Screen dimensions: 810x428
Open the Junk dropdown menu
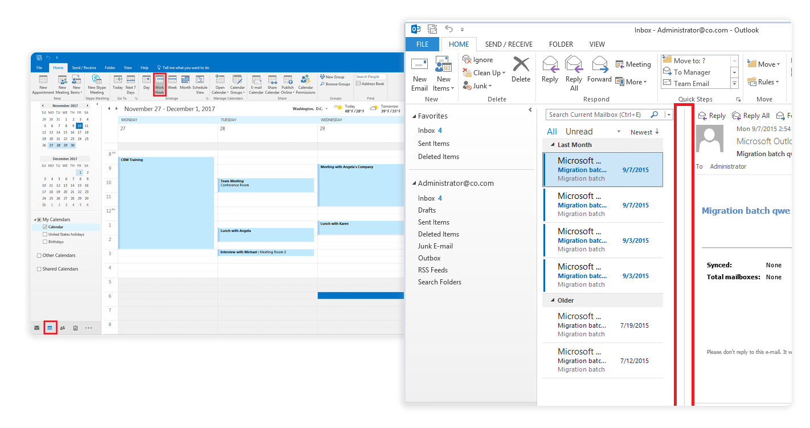point(478,85)
